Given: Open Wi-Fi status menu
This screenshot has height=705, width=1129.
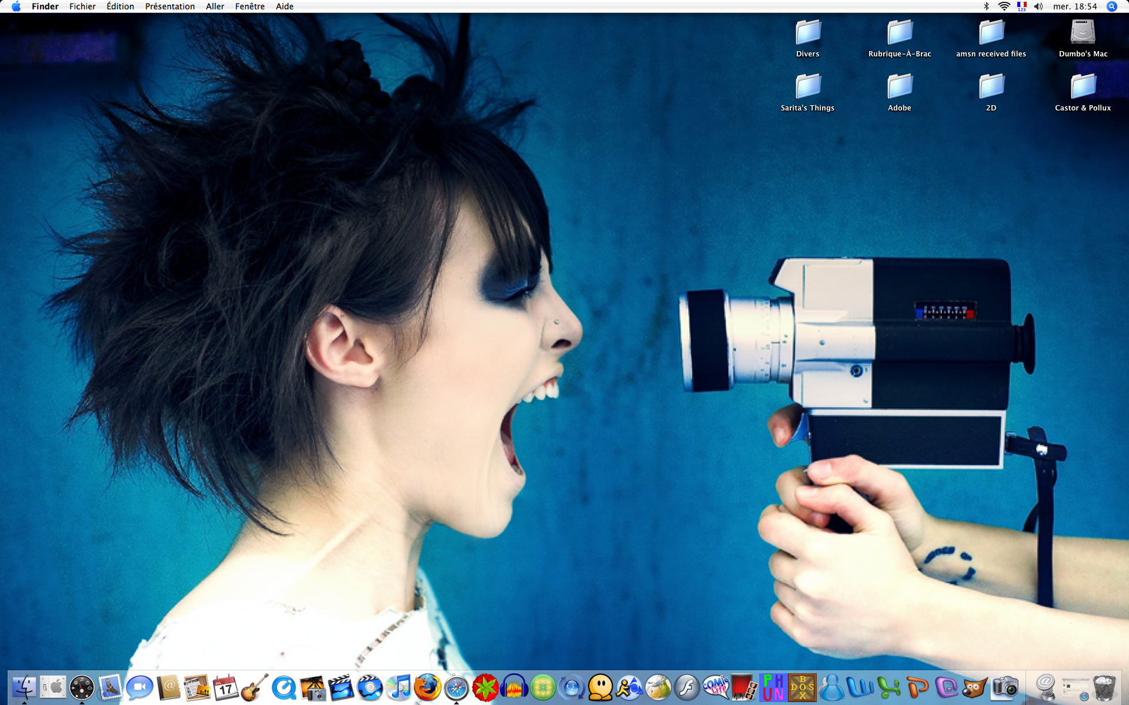Looking at the screenshot, I should (1004, 6).
